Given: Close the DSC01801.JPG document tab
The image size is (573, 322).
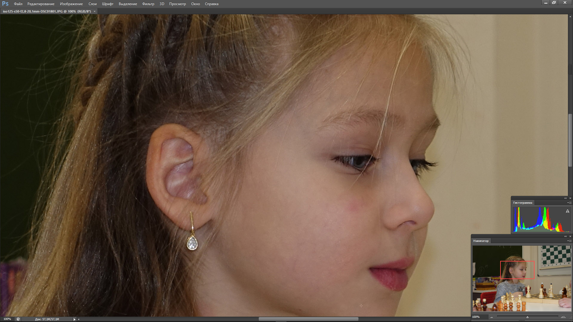Looking at the screenshot, I should point(95,11).
